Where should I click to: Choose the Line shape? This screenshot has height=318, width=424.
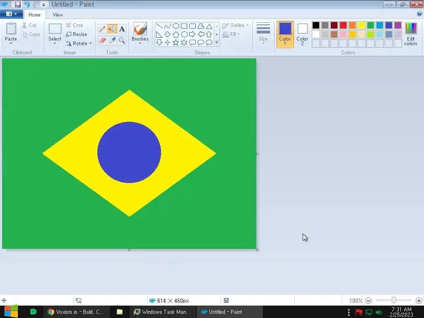(159, 26)
